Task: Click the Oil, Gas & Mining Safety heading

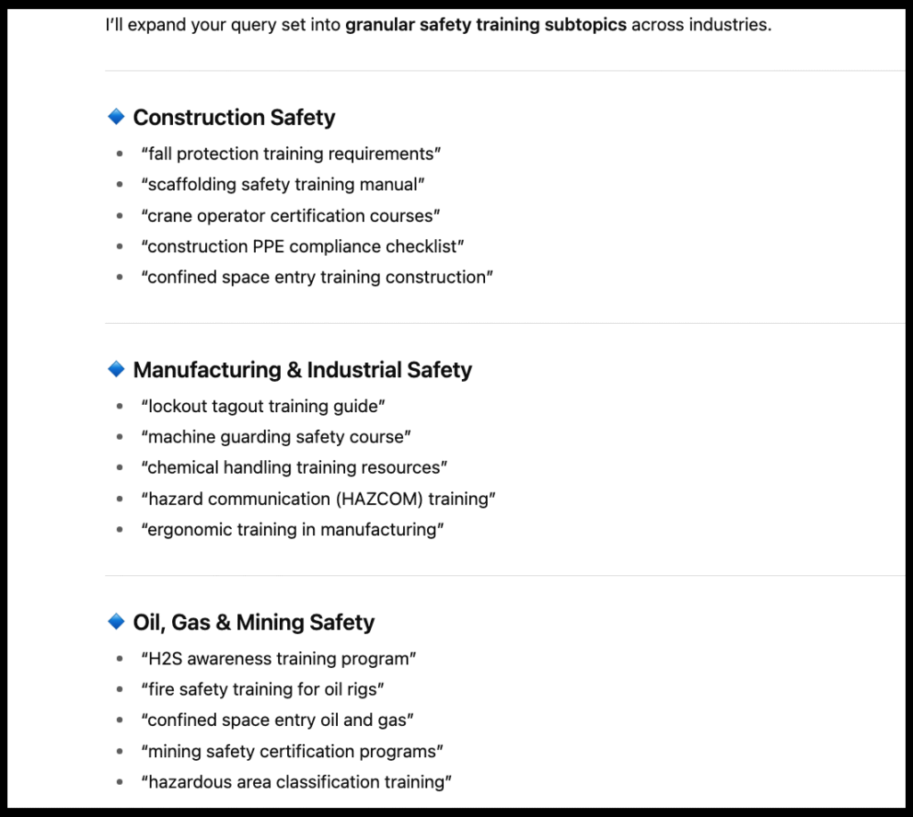Action: pyautogui.click(x=253, y=623)
